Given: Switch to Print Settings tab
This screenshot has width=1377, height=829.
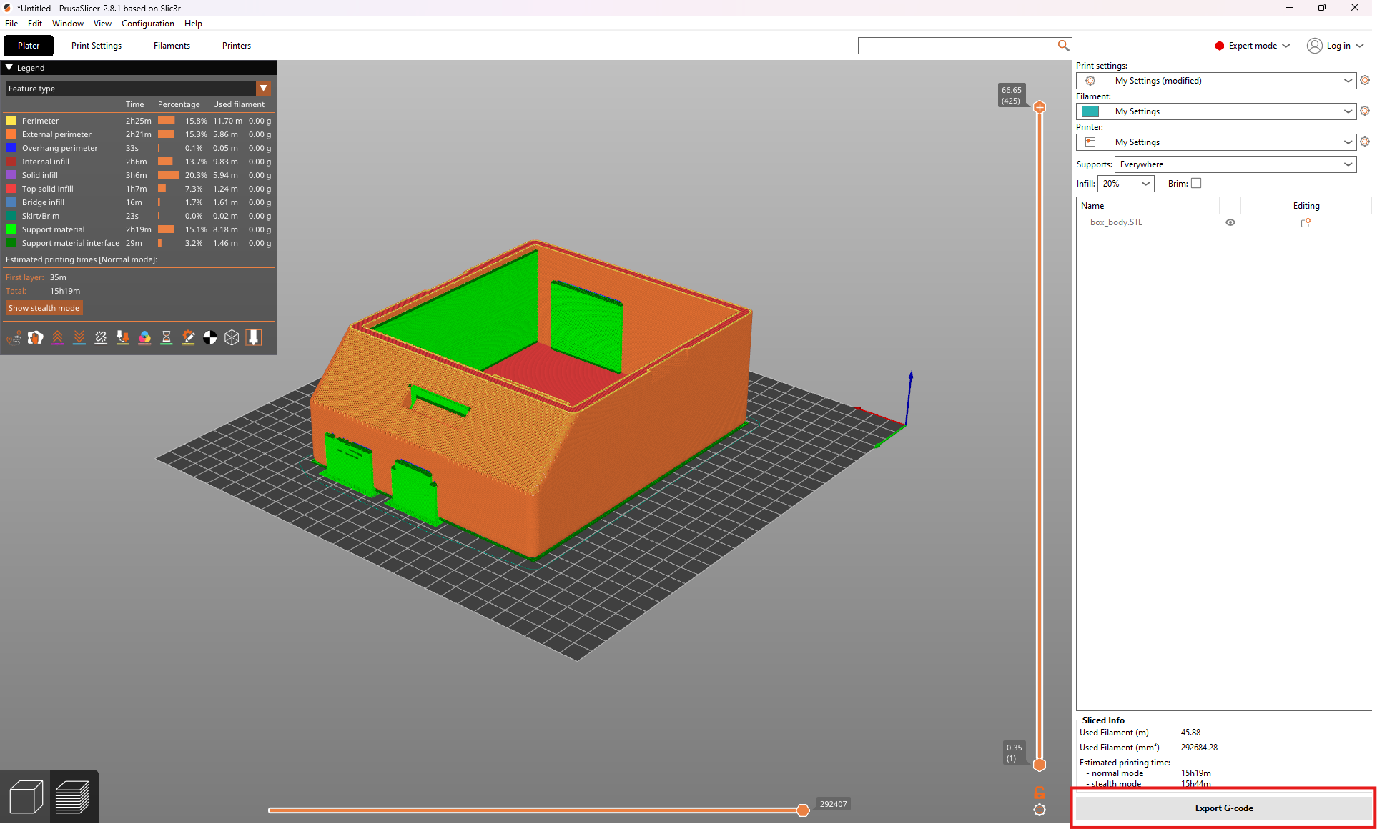Looking at the screenshot, I should point(97,46).
